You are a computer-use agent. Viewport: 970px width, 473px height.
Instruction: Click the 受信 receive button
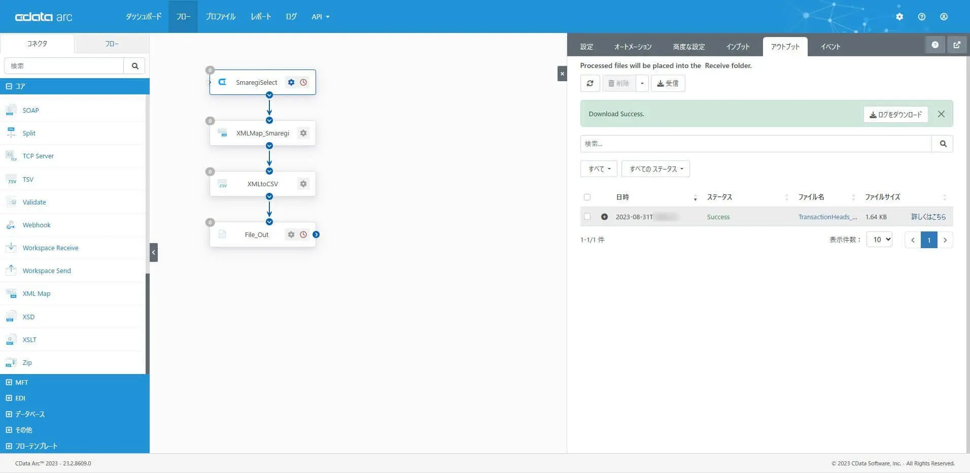pyautogui.click(x=668, y=83)
